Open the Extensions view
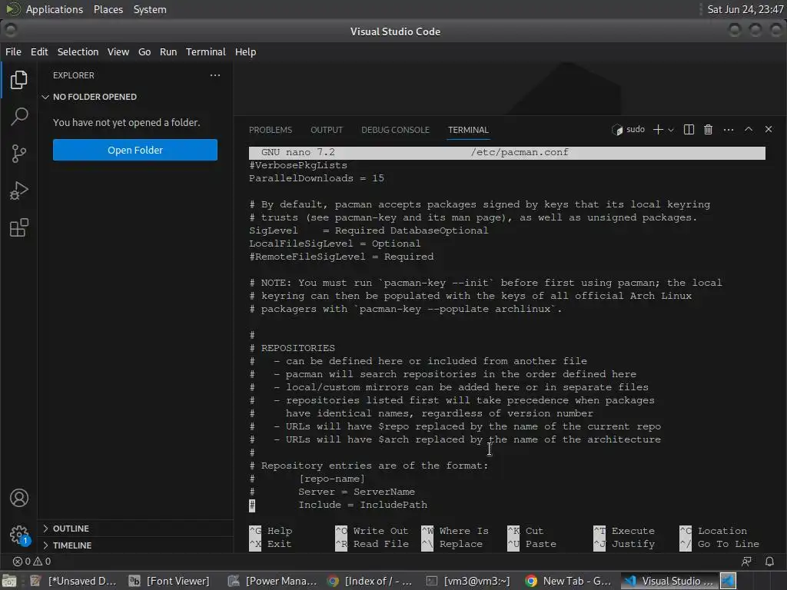 pyautogui.click(x=18, y=227)
